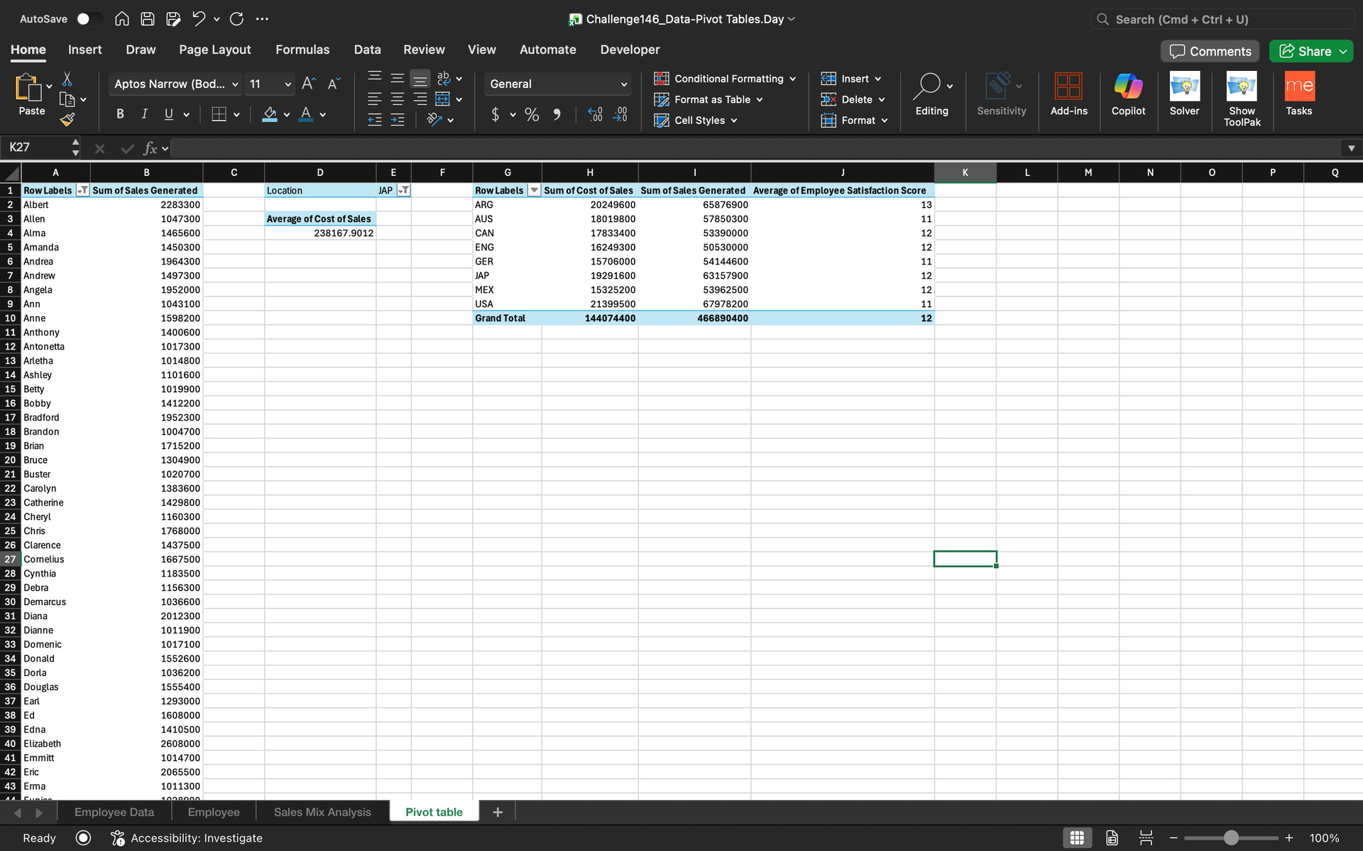Toggle bold formatting
Screen dimensions: 1363x851
click(x=120, y=114)
